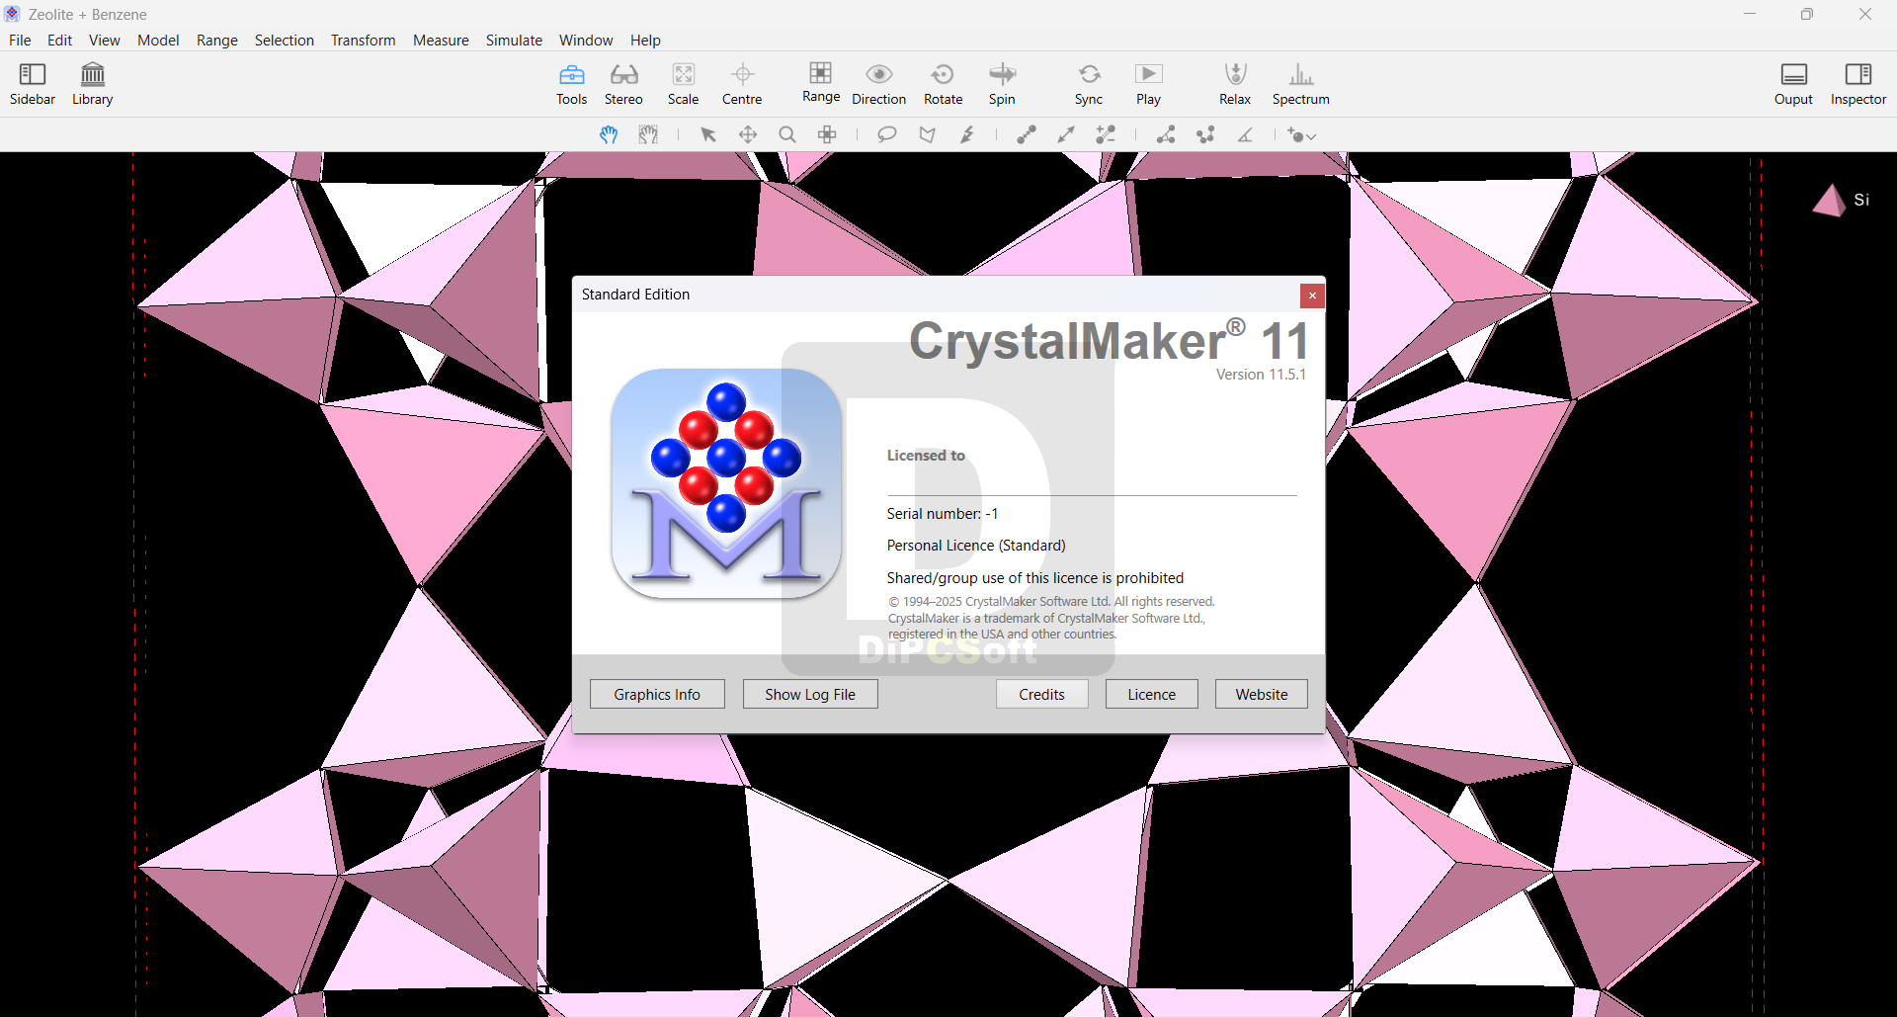Select the add/remove bond tool
1897x1018 pixels.
1106,134
